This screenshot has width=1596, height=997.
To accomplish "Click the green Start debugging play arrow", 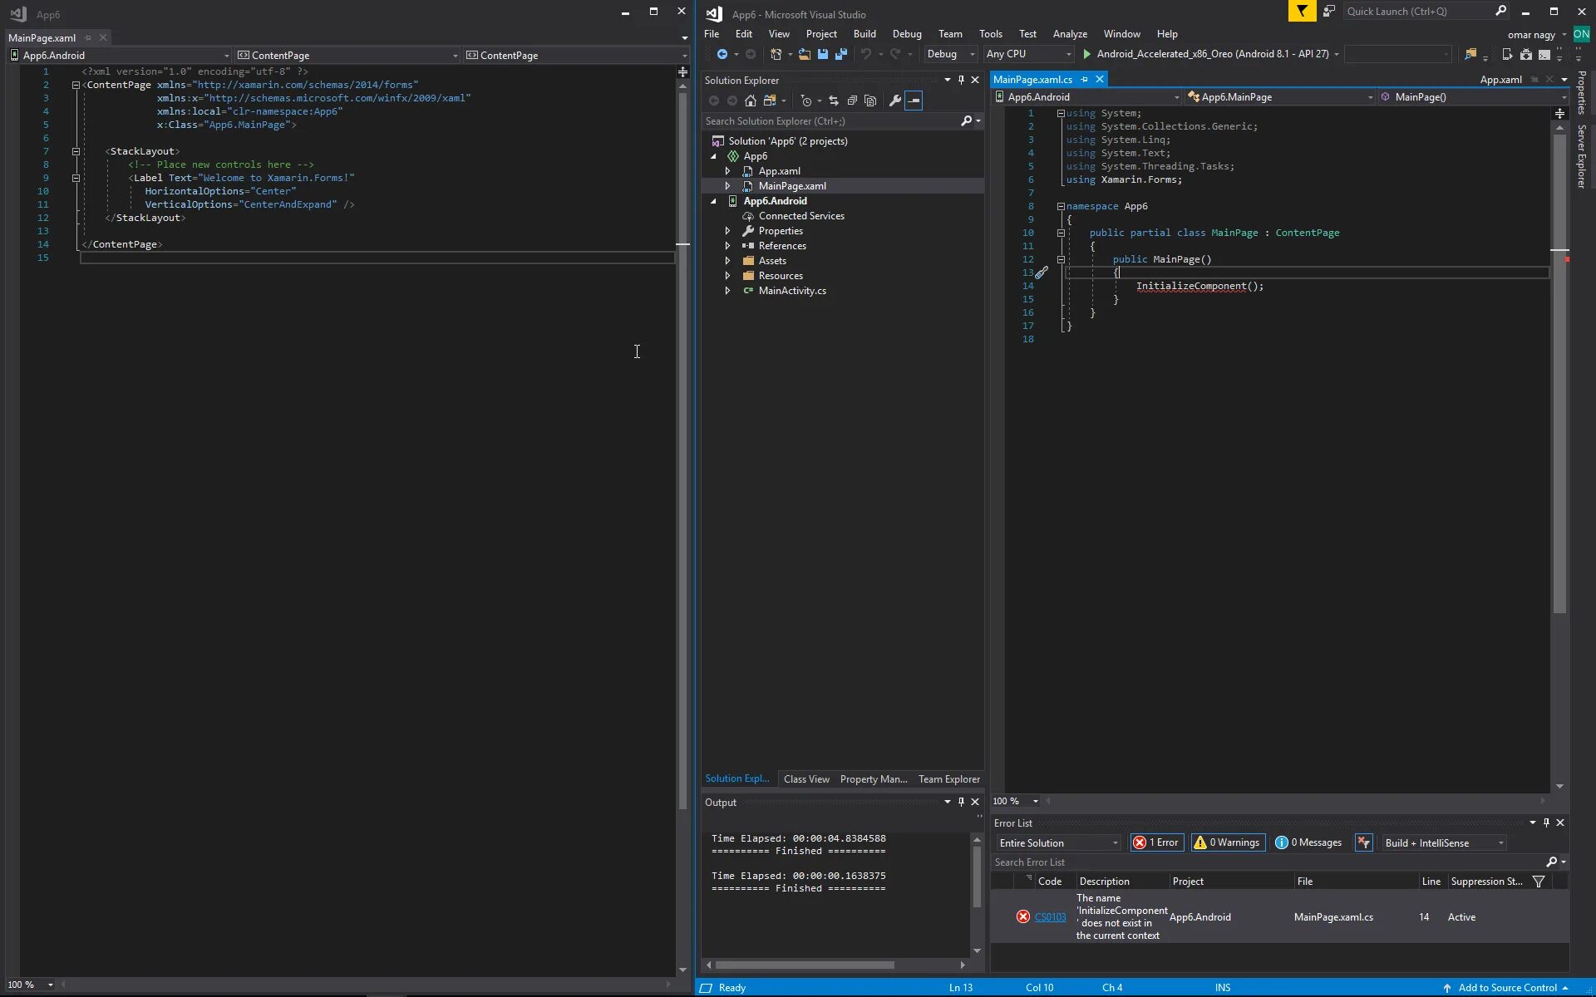I will [x=1086, y=54].
